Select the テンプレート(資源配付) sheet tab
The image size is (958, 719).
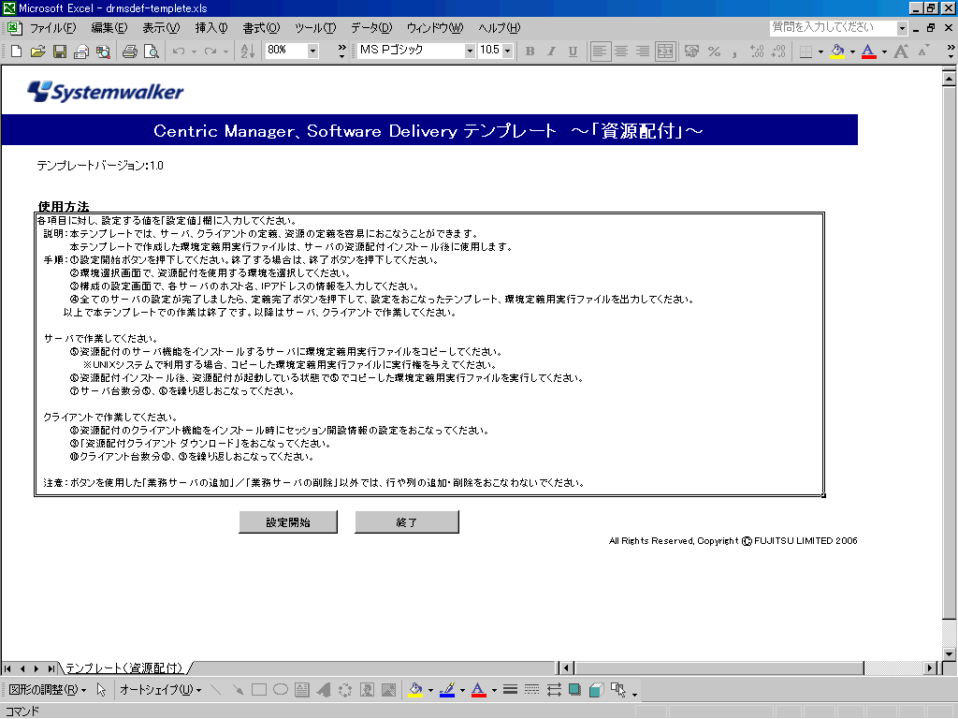(x=124, y=668)
